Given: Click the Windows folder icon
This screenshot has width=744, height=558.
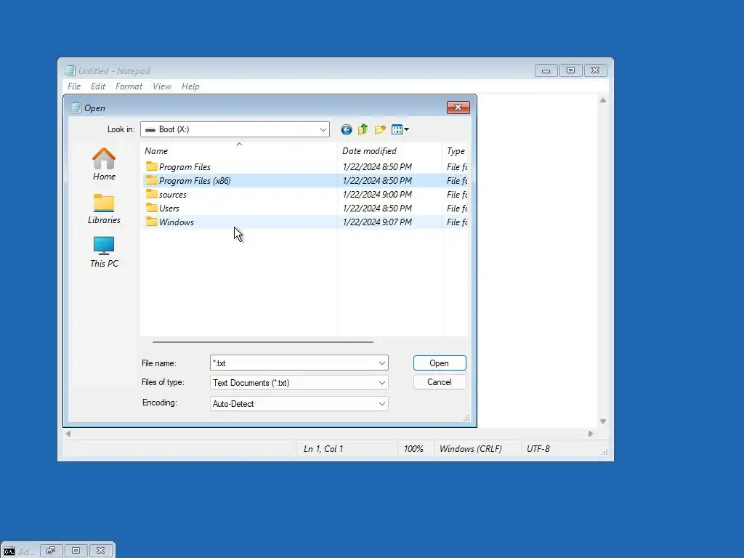Looking at the screenshot, I should [x=151, y=222].
